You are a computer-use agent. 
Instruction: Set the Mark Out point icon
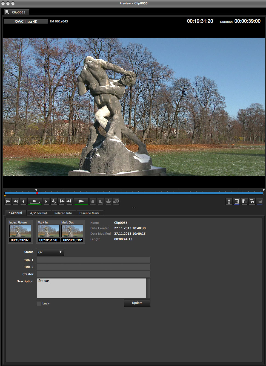[46, 201]
